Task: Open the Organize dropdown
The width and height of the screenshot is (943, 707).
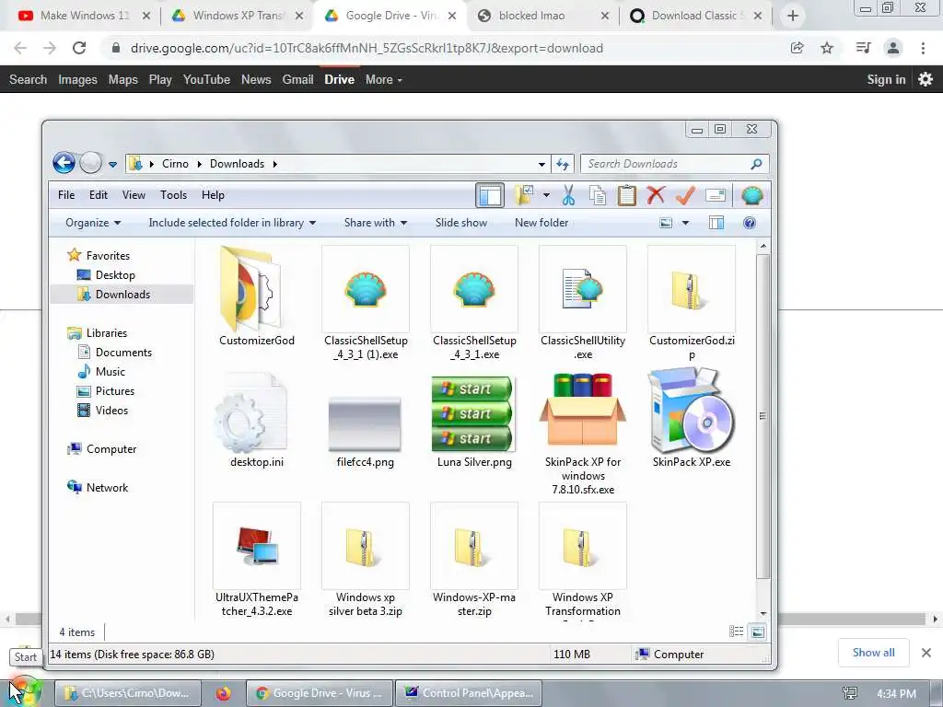Action: pyautogui.click(x=93, y=223)
